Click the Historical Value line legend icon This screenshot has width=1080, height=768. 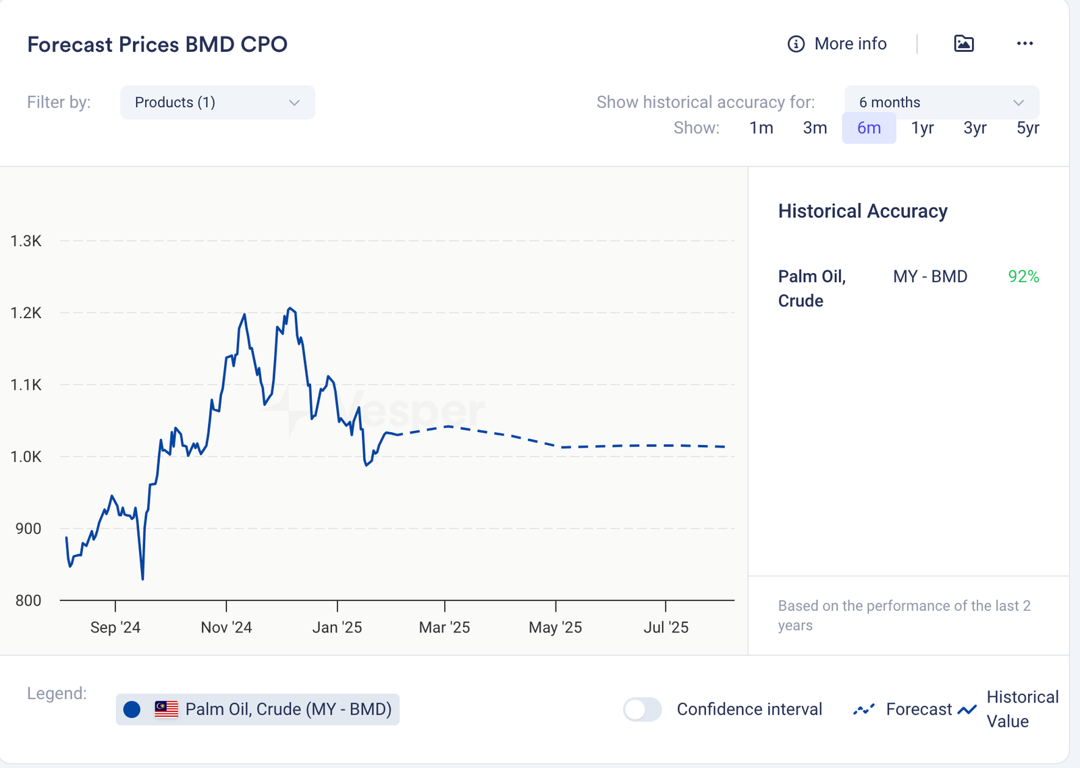point(967,709)
